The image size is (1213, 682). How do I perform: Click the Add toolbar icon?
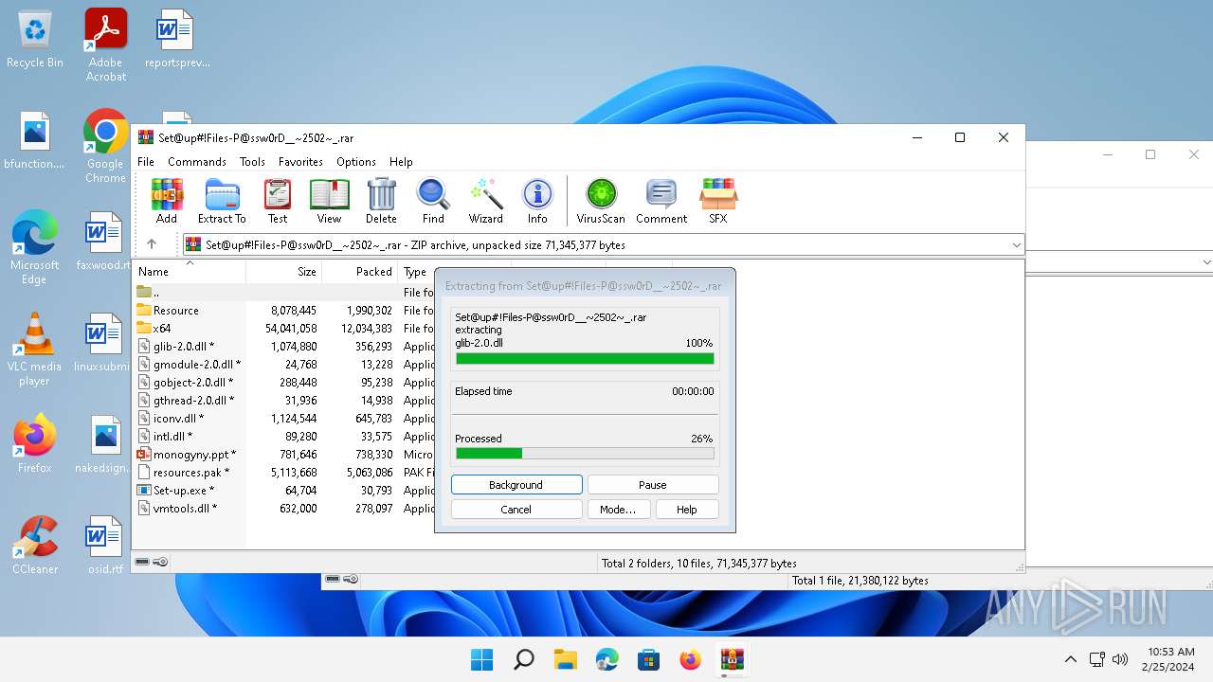(x=167, y=201)
